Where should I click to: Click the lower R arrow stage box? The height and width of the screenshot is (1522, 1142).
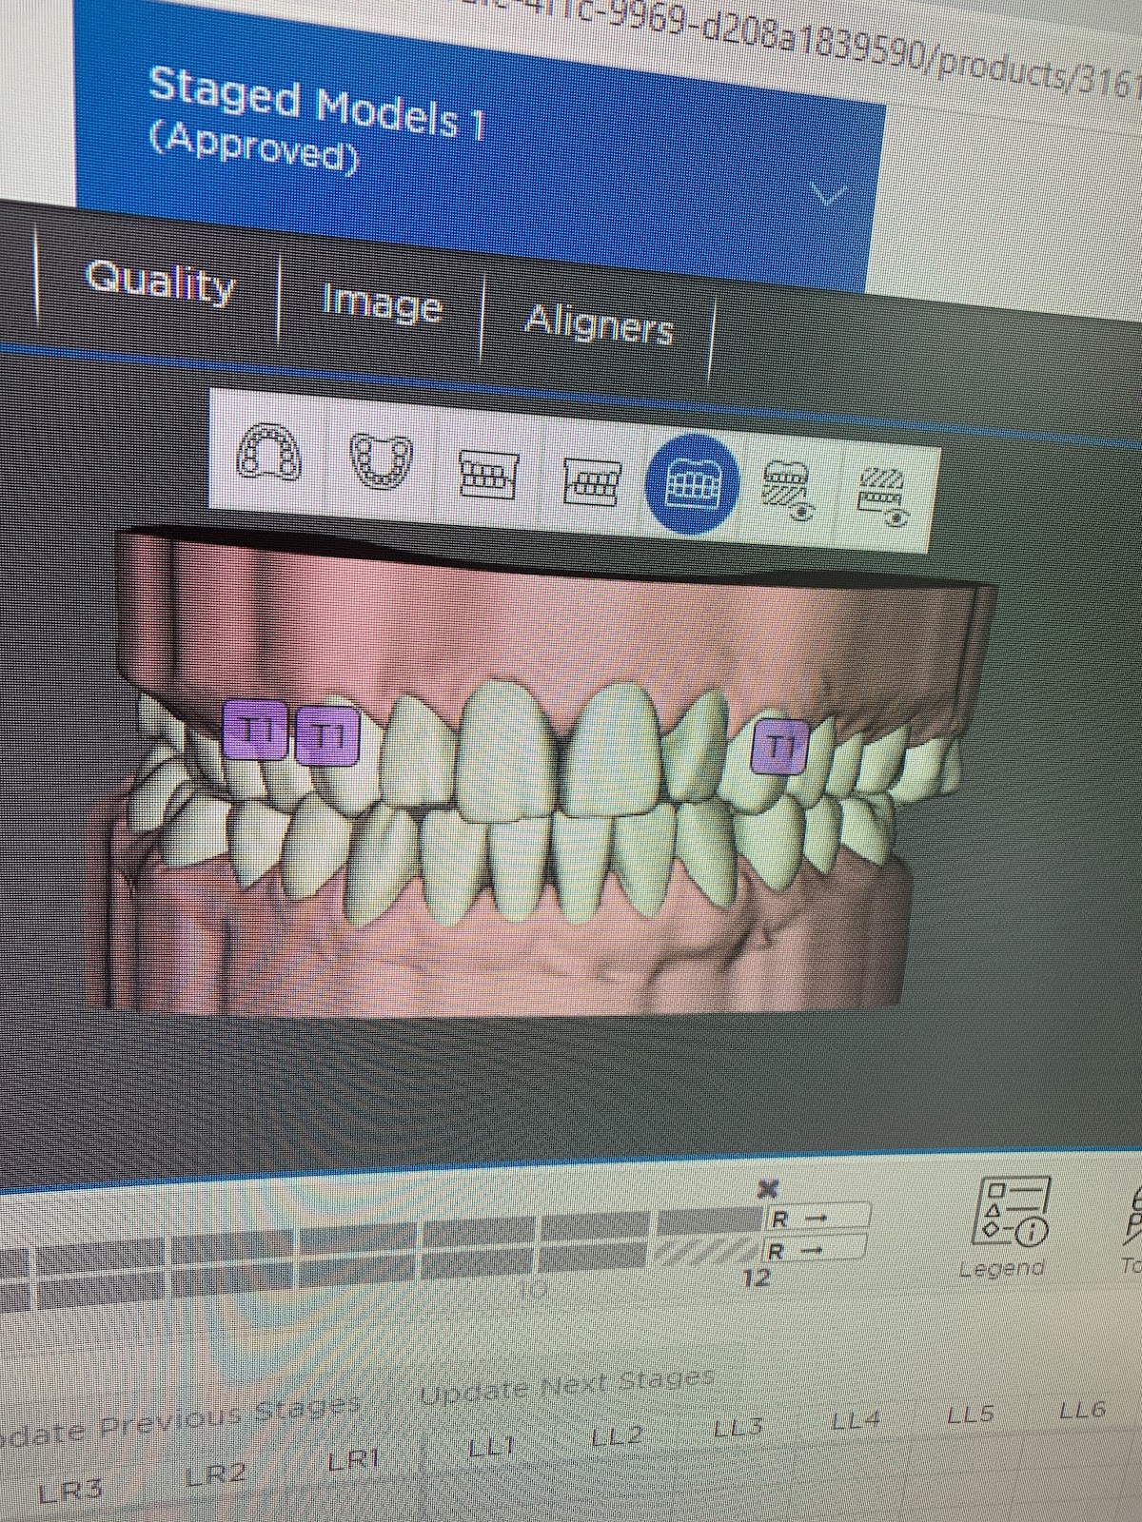point(817,1249)
